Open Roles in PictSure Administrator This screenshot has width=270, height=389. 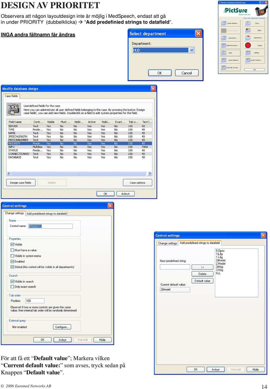(x=255, y=30)
